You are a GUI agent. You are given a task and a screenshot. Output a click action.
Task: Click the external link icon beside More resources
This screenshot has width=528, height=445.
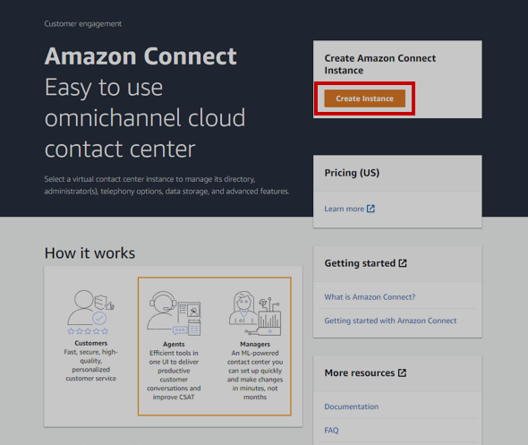[x=403, y=372]
